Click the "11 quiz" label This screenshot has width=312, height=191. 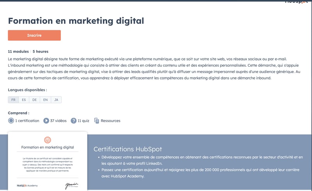(x=83, y=120)
